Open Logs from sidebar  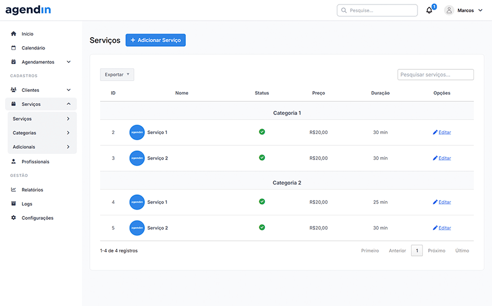pyautogui.click(x=27, y=204)
